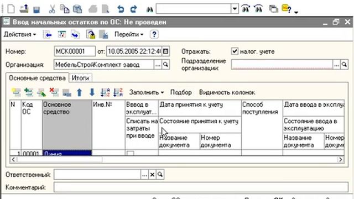
Task: Click the Find binoculars icon left of search box
Action: click(149, 9)
